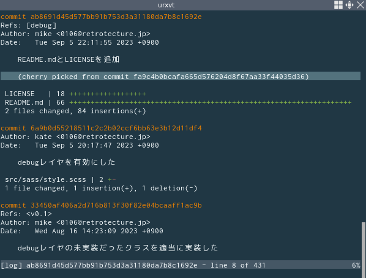Click the 2 files changed, 84 insertions line
366x278 pixels.
[75, 111]
